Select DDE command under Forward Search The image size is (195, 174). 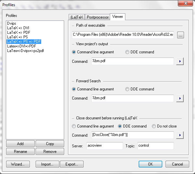coord(140,89)
